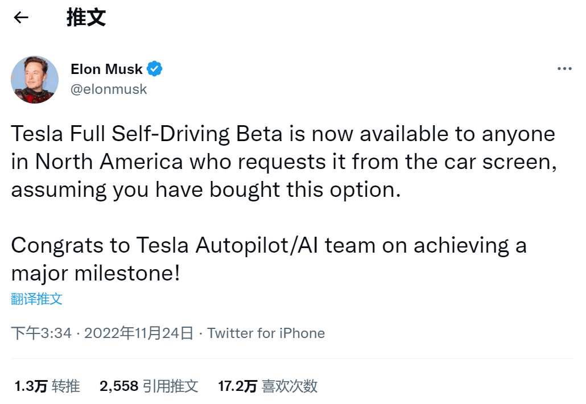
Task: View the 1.3万 转推 retweets list
Action: click(x=47, y=386)
